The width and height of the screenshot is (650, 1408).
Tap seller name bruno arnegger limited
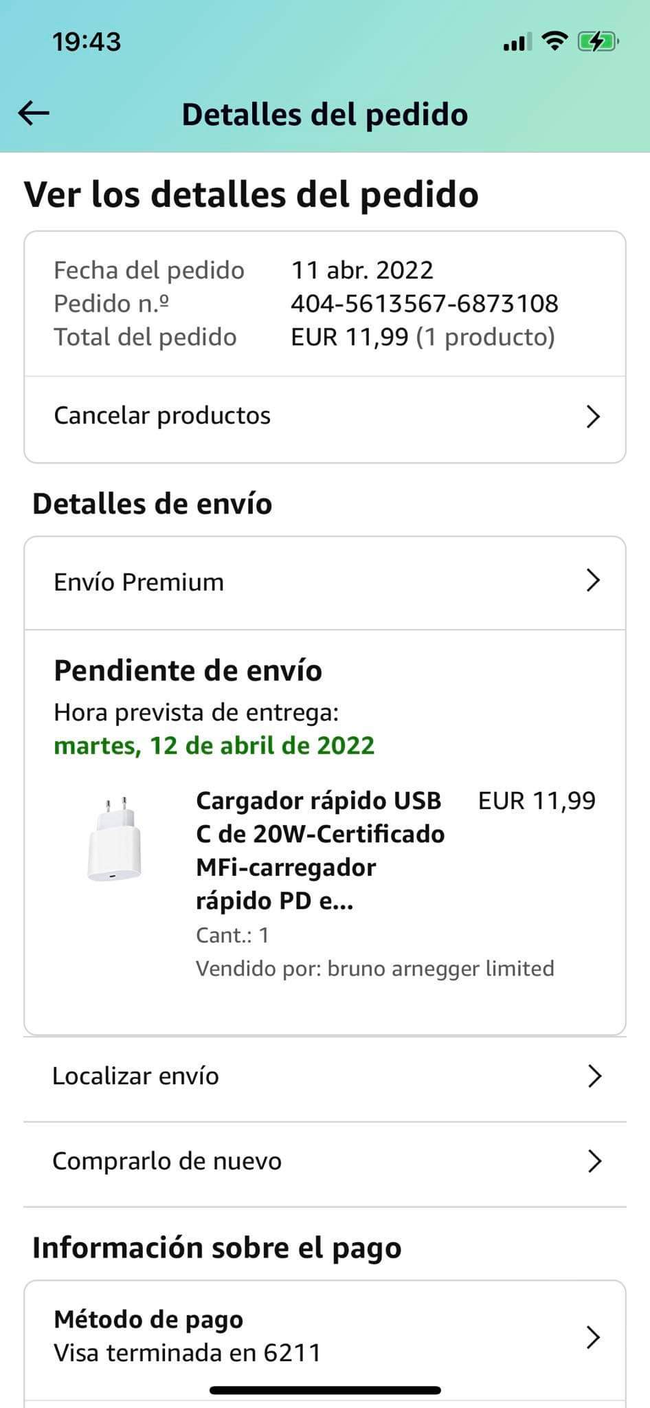[440, 968]
